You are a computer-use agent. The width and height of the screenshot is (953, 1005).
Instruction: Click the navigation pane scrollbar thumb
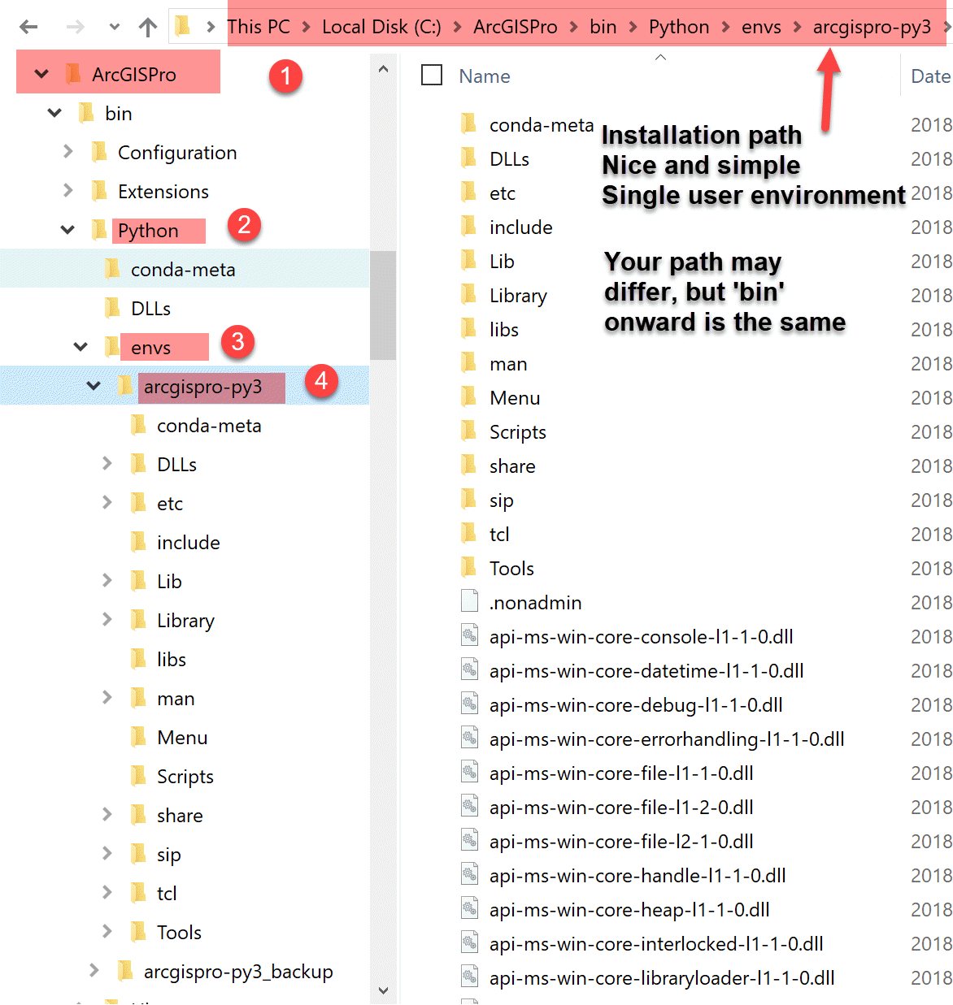tap(383, 305)
